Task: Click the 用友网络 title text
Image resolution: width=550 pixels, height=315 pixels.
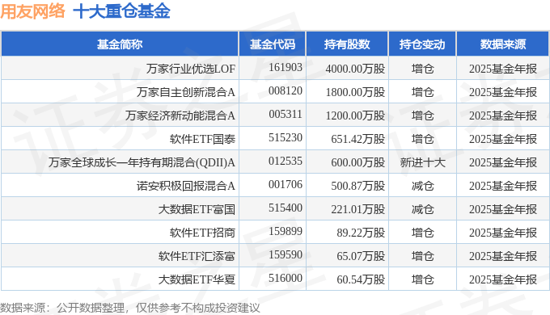Action: point(32,10)
